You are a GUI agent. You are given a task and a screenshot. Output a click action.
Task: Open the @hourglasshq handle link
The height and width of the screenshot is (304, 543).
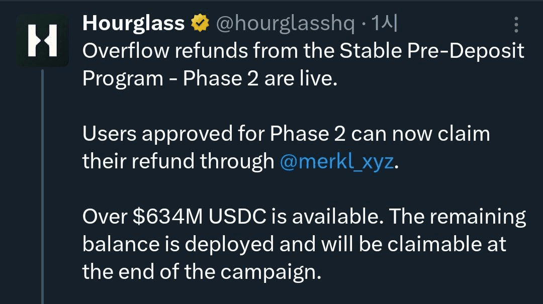285,23
